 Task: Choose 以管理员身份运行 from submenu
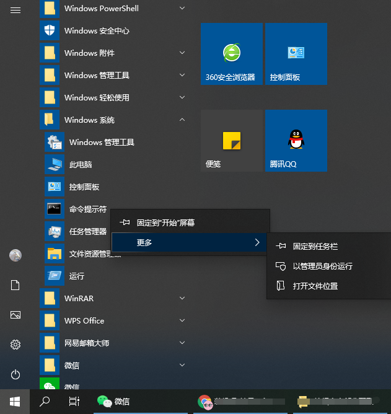[322, 266]
